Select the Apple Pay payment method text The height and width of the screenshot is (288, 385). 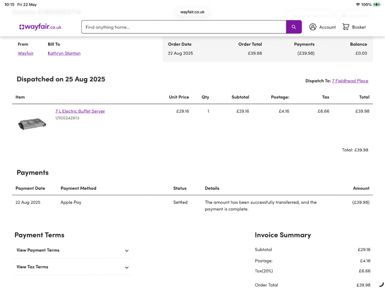pyautogui.click(x=71, y=202)
